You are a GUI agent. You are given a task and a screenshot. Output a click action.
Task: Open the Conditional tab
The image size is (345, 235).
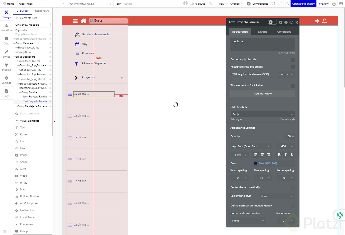click(x=285, y=32)
